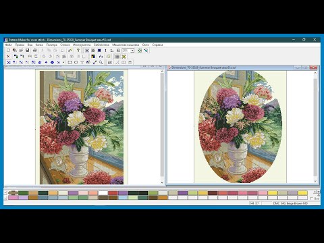Image resolution: width=324 pixels, height=243 pixels.
Task: Pick the pink first swatch in bottom row
Action: click(13, 198)
